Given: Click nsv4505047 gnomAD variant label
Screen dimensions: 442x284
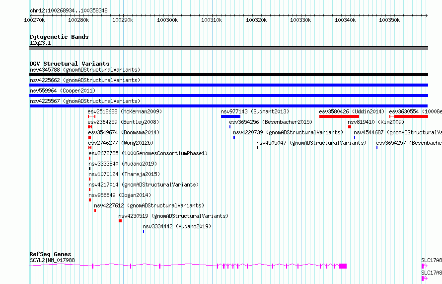Looking at the screenshot, I should pyautogui.click(x=311, y=143).
